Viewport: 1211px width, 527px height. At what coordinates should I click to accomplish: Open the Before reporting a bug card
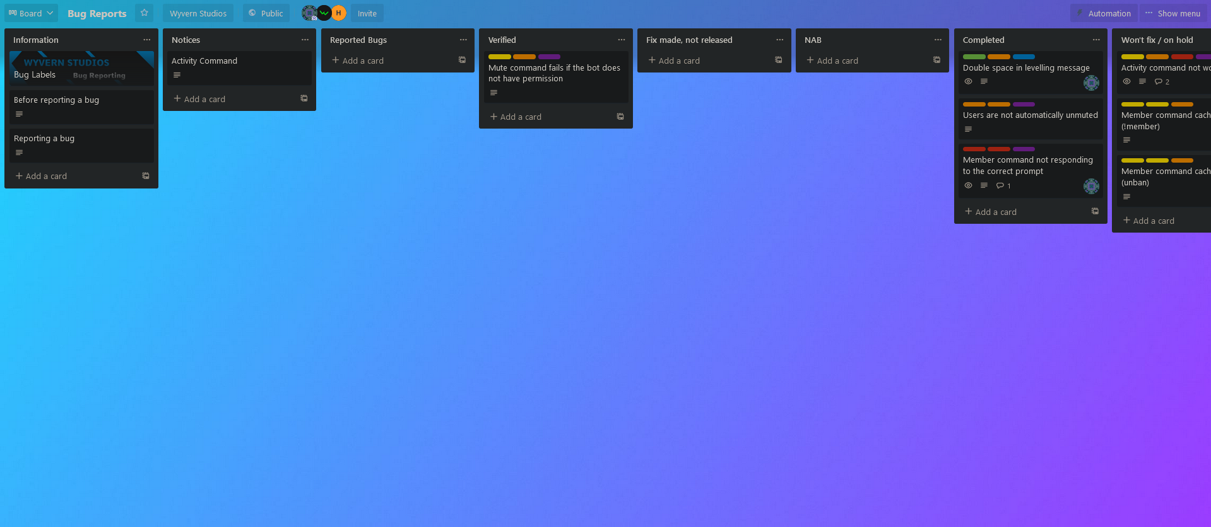pos(81,107)
